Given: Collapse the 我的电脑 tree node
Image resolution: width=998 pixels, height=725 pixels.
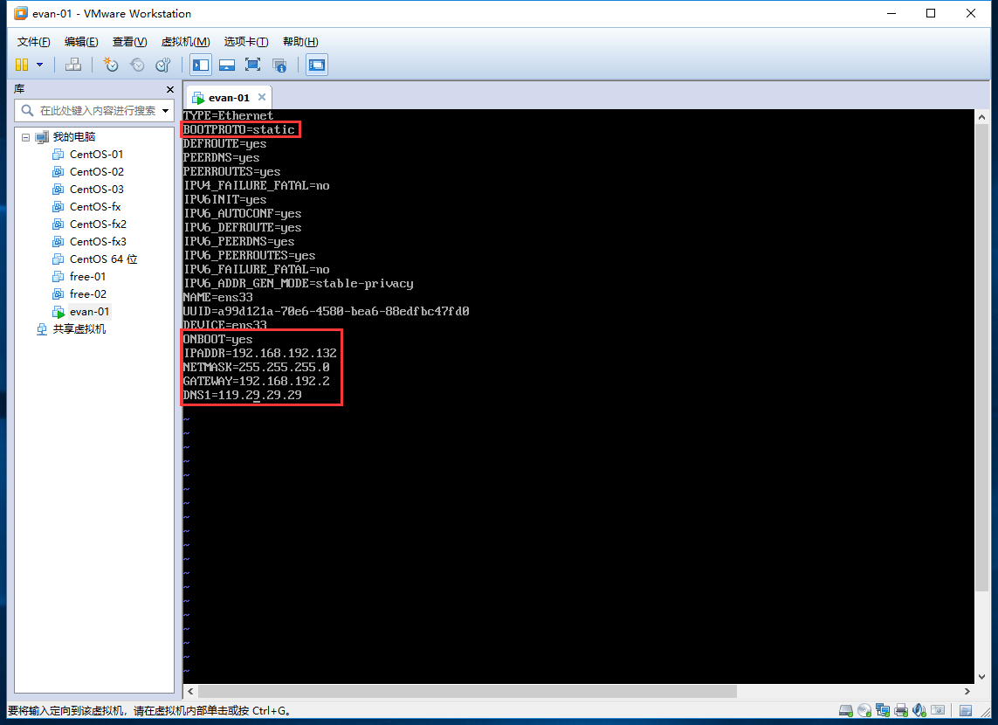Looking at the screenshot, I should (25, 137).
